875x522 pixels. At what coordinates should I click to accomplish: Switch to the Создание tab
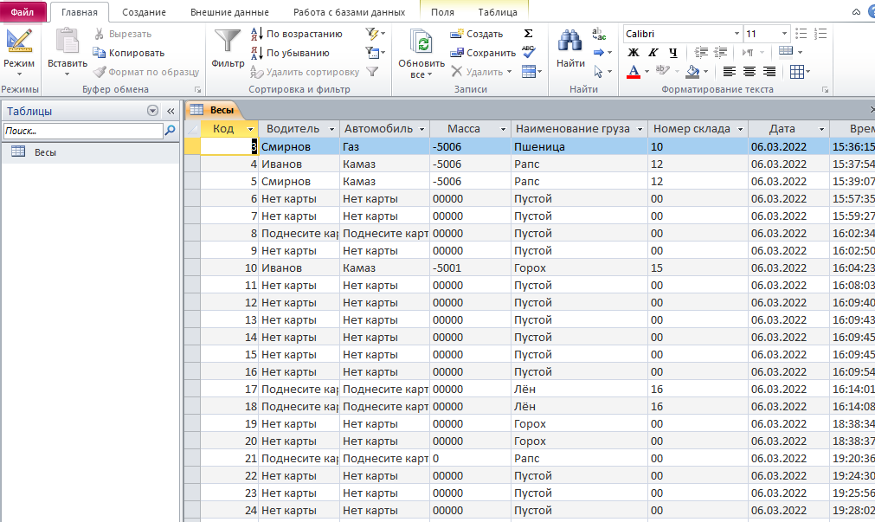pyautogui.click(x=144, y=12)
